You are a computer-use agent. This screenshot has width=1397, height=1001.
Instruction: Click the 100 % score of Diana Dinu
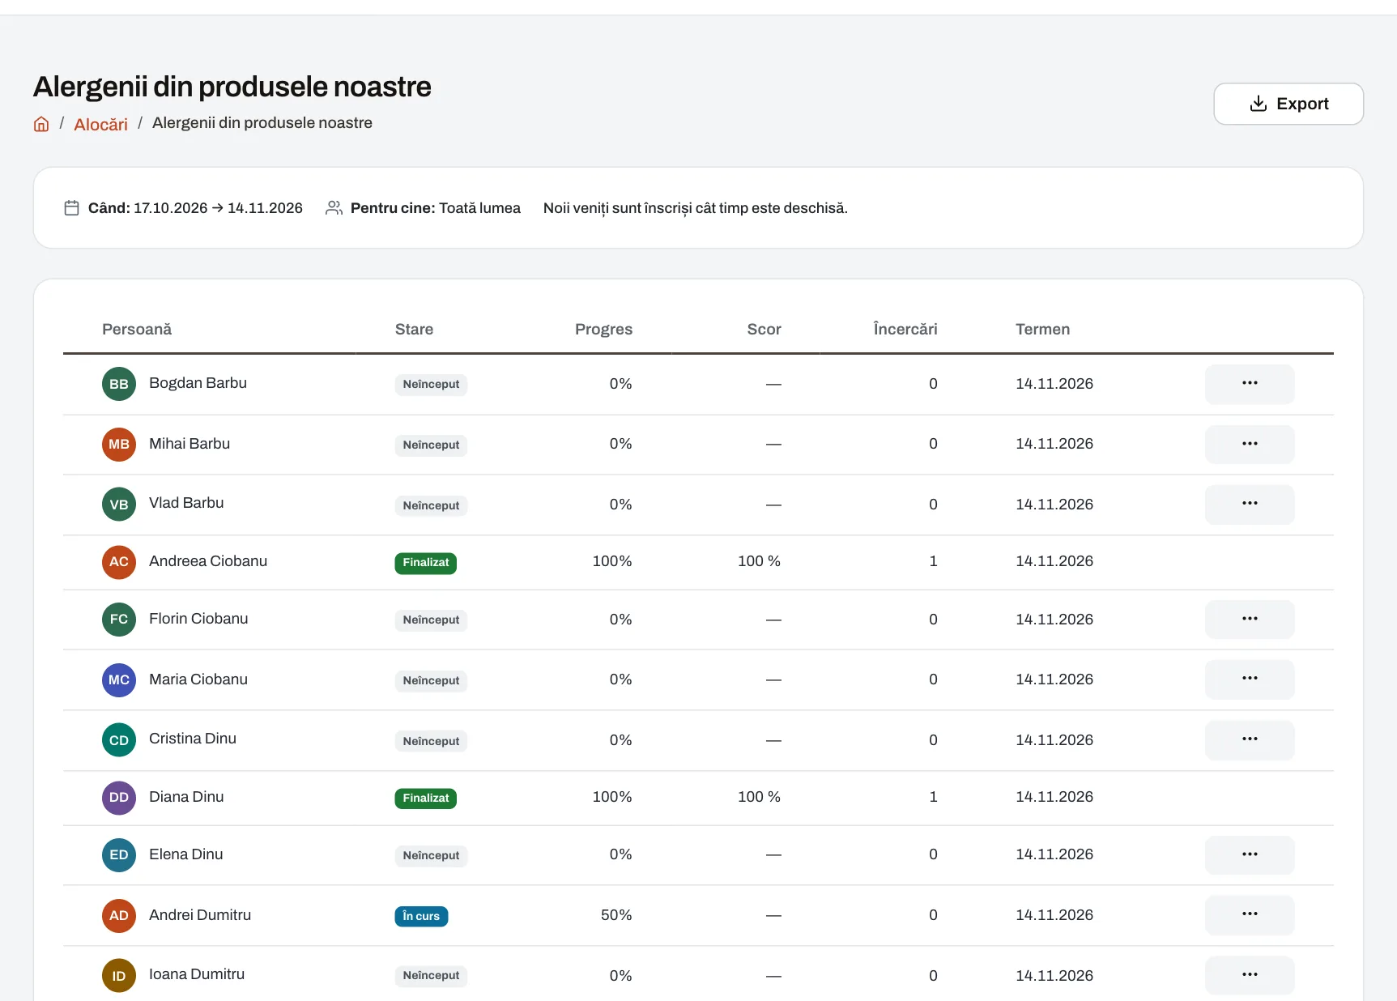759,797
